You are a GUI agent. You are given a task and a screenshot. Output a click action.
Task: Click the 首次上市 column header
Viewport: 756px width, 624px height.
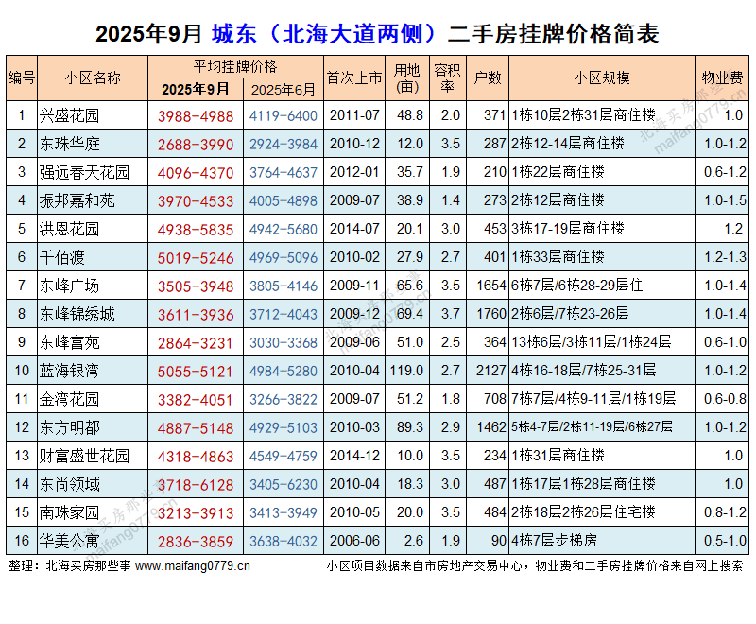click(x=354, y=78)
